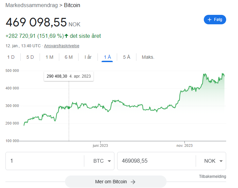This screenshot has width=238, height=188.
Task: Open the Tilbakemelding feedback link
Action: [x=213, y=177]
